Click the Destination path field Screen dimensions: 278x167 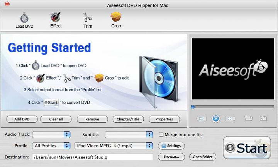92,157
